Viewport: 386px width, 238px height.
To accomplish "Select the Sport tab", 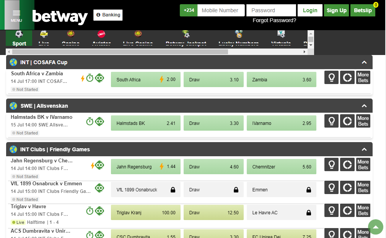I will pos(19,38).
